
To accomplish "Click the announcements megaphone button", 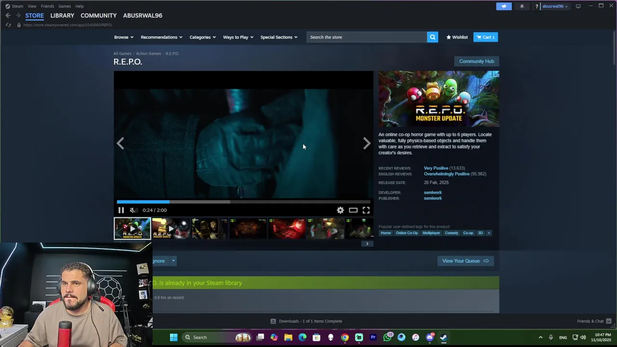I will pyautogui.click(x=504, y=6).
